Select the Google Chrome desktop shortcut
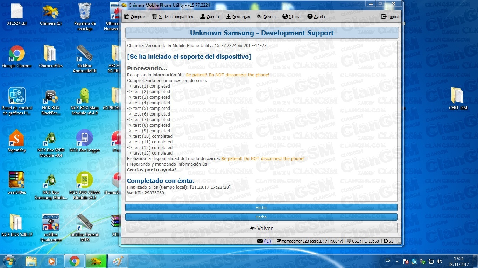478x268 pixels. click(x=17, y=57)
